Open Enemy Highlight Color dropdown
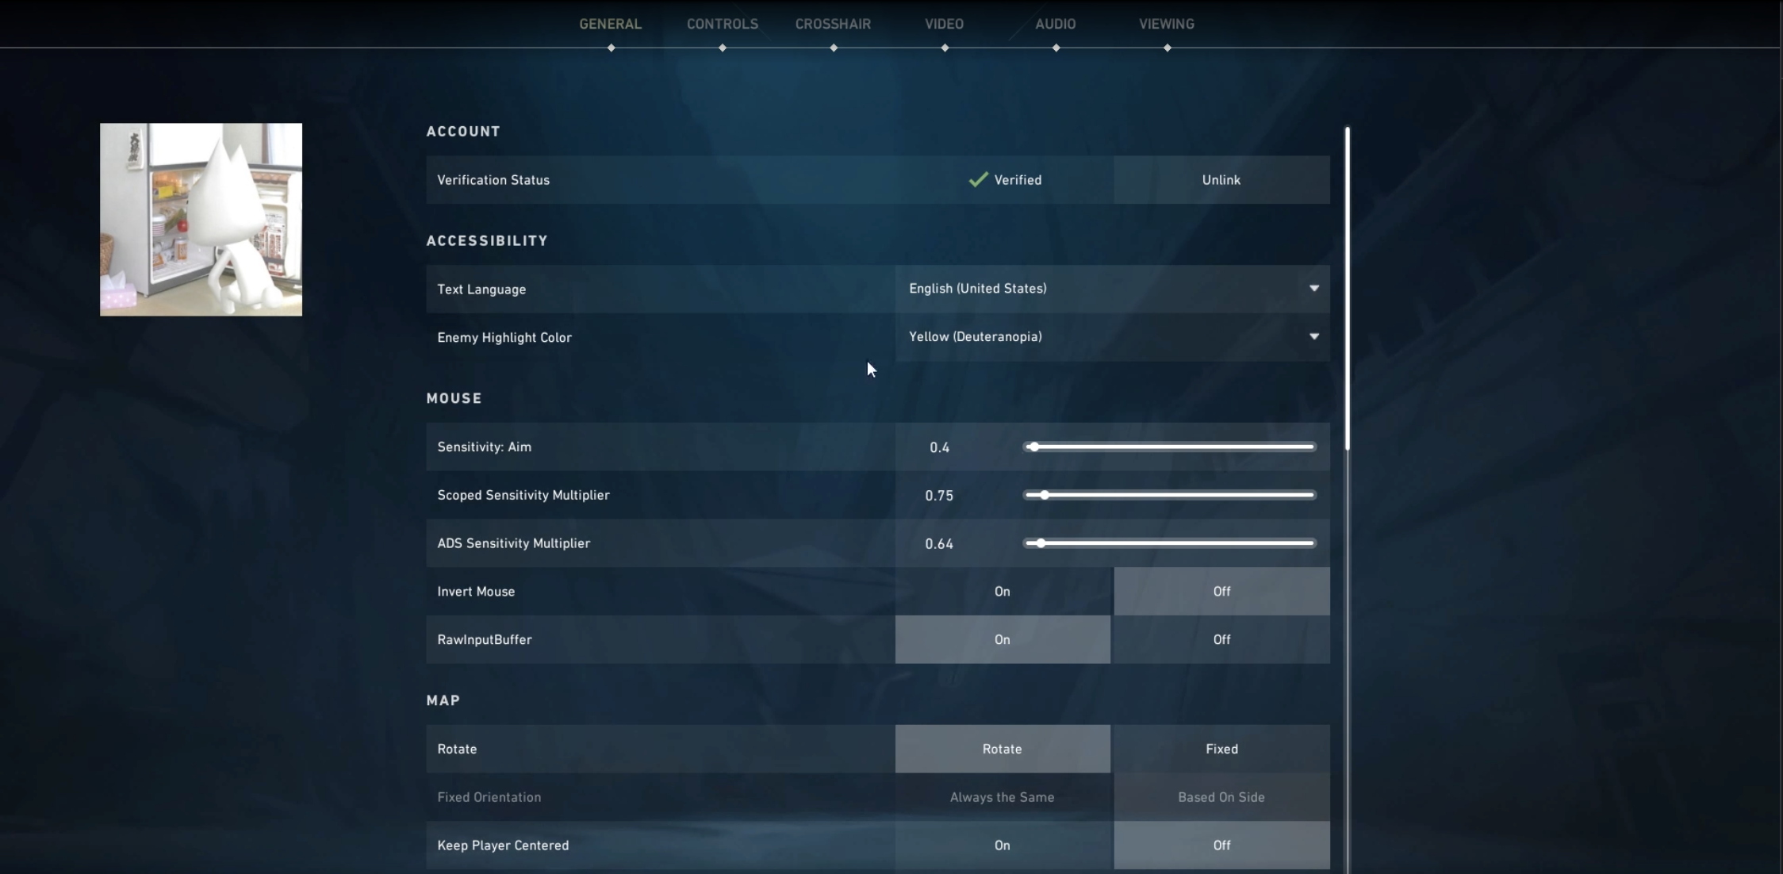This screenshot has width=1783, height=874. pos(1113,337)
